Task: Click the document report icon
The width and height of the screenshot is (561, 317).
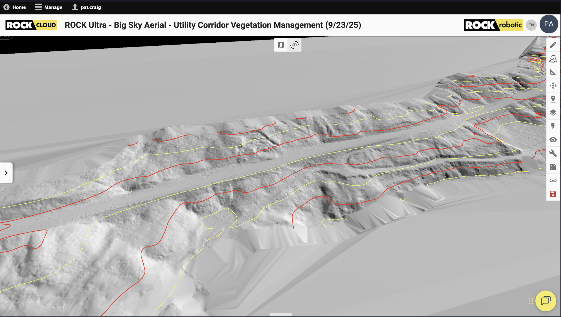Action: pos(553,167)
